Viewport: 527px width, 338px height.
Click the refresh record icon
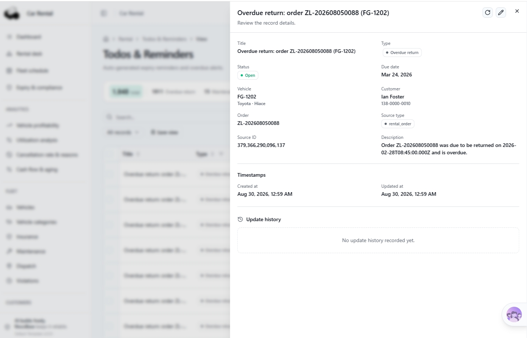click(488, 12)
